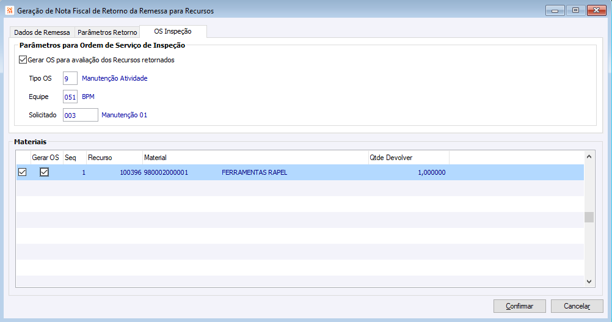This screenshot has height=322, width=612.
Task: Click the scroll up arrow in Materiais grid
Action: 589,156
